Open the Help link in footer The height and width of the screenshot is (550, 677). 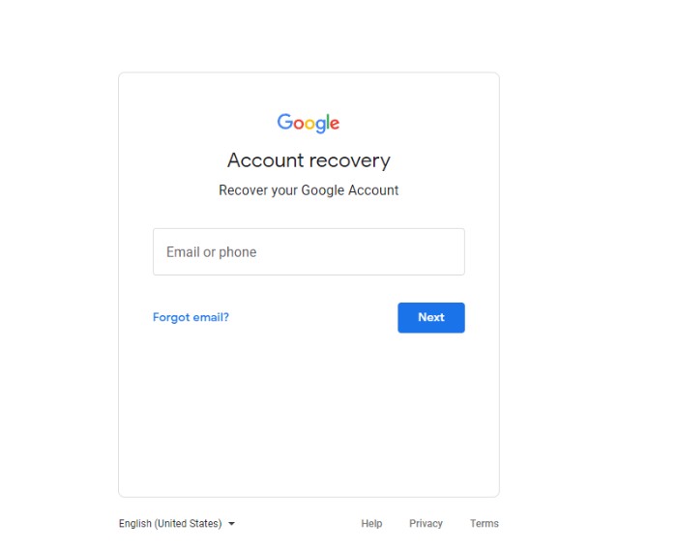click(x=371, y=524)
